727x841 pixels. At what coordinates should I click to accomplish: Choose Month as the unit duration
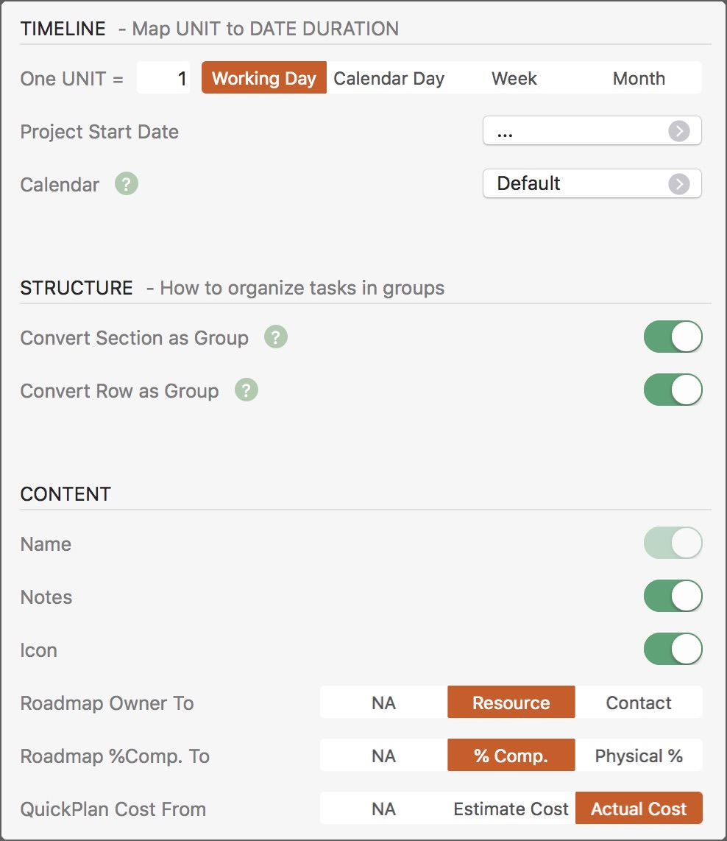tap(638, 79)
